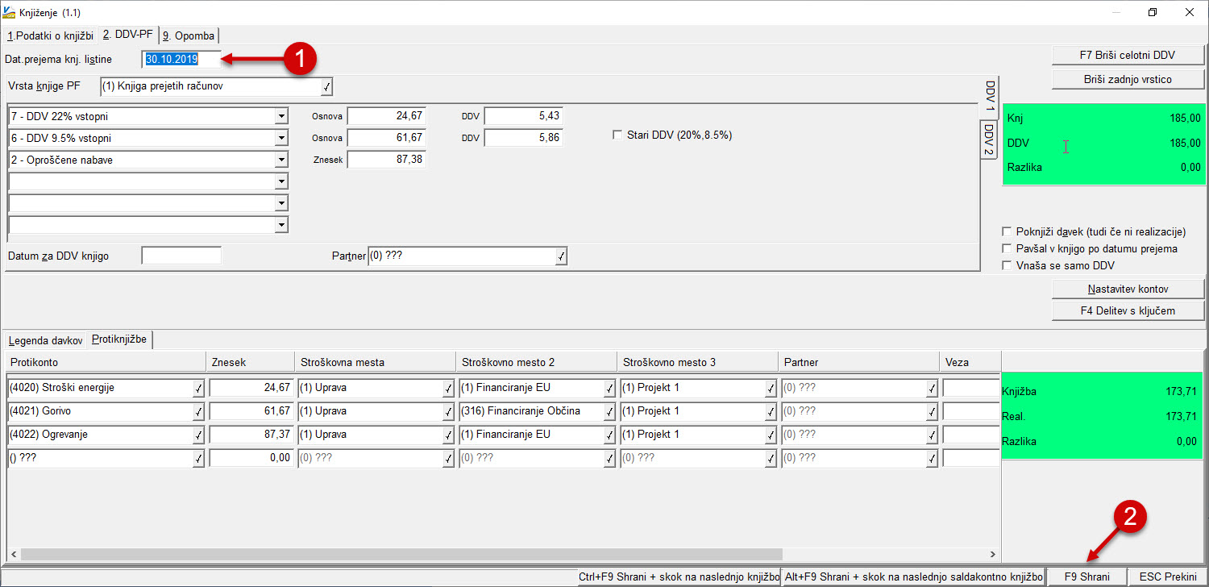This screenshot has height=587, width=1209.
Task: Click the scrollbar right arrow
Action: 992,555
